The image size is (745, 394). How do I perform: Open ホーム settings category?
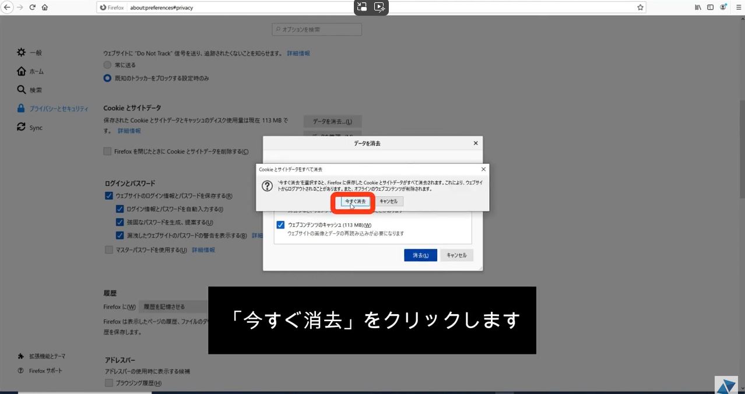tap(30, 71)
